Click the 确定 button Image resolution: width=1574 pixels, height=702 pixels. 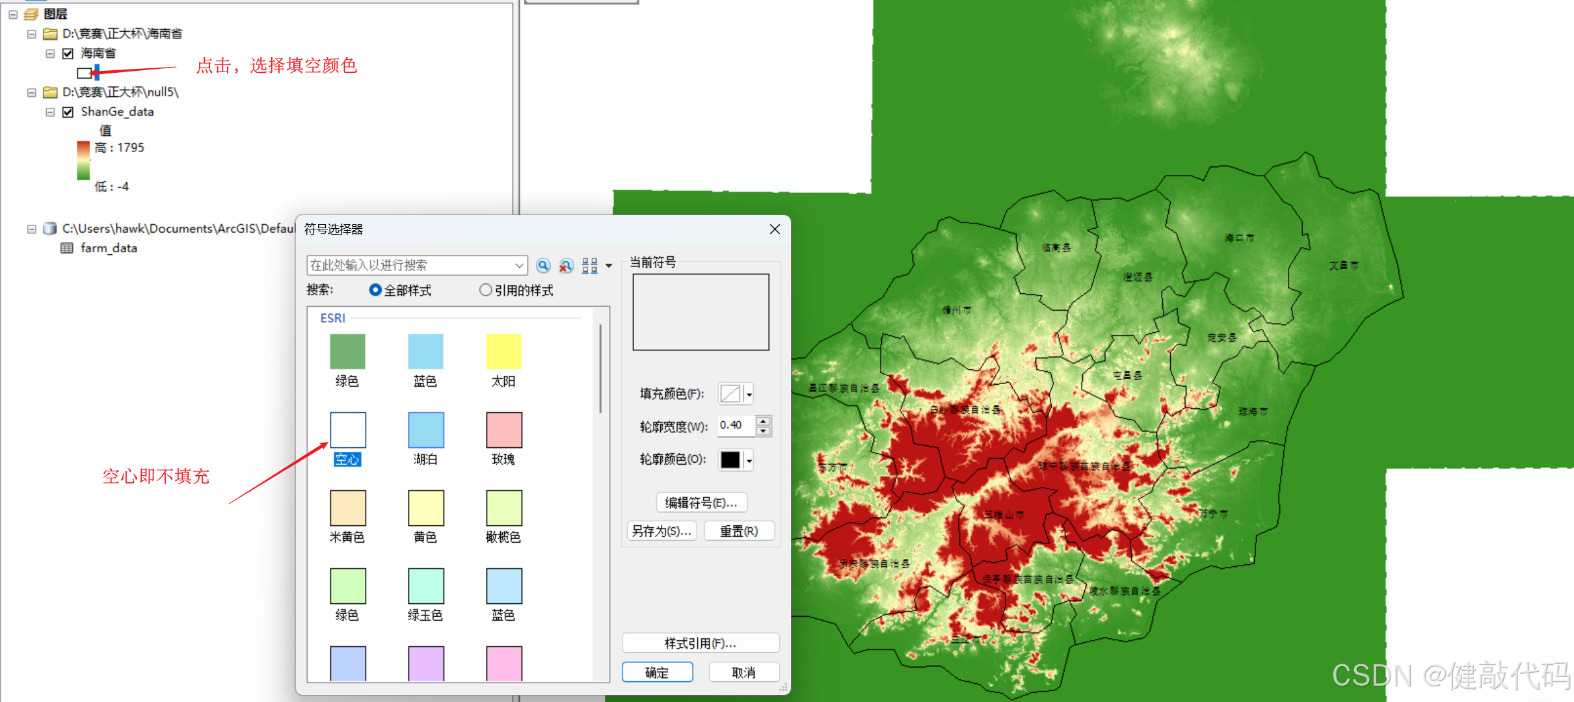pyautogui.click(x=657, y=672)
